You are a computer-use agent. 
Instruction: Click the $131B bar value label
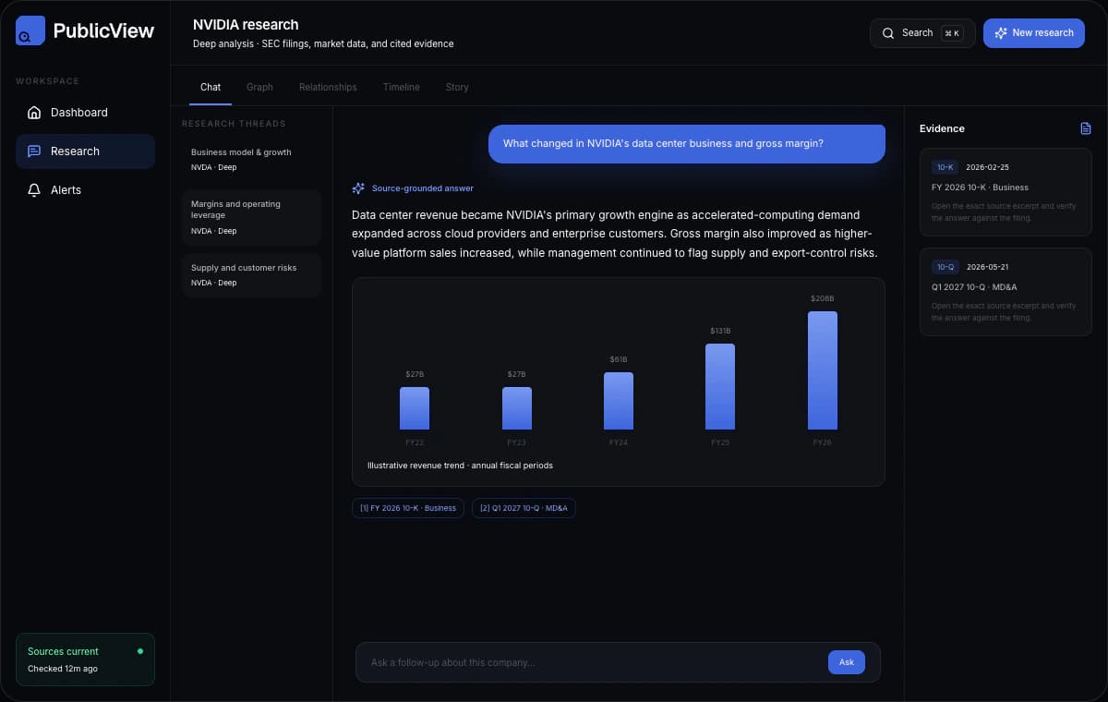click(x=720, y=331)
